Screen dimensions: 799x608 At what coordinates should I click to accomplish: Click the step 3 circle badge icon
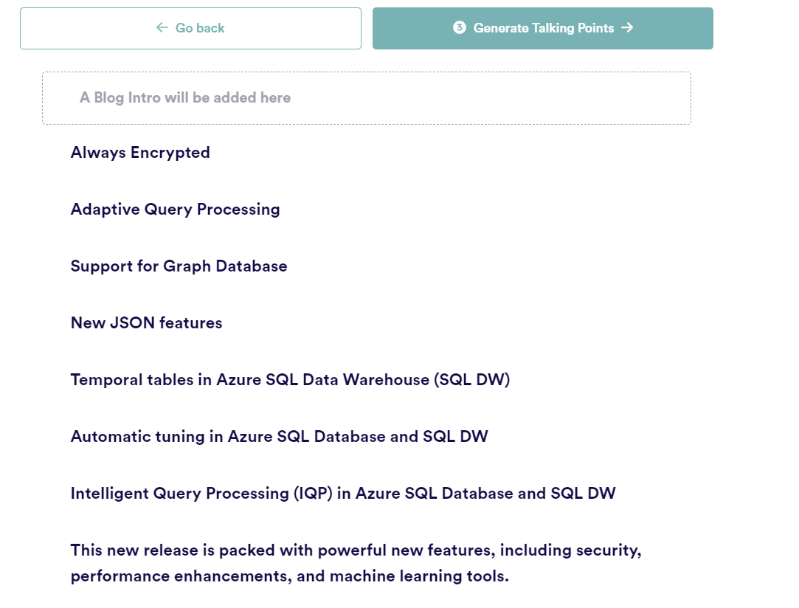coord(460,28)
